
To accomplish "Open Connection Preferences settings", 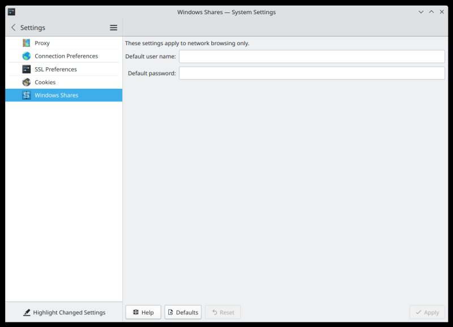I will 64,56.
